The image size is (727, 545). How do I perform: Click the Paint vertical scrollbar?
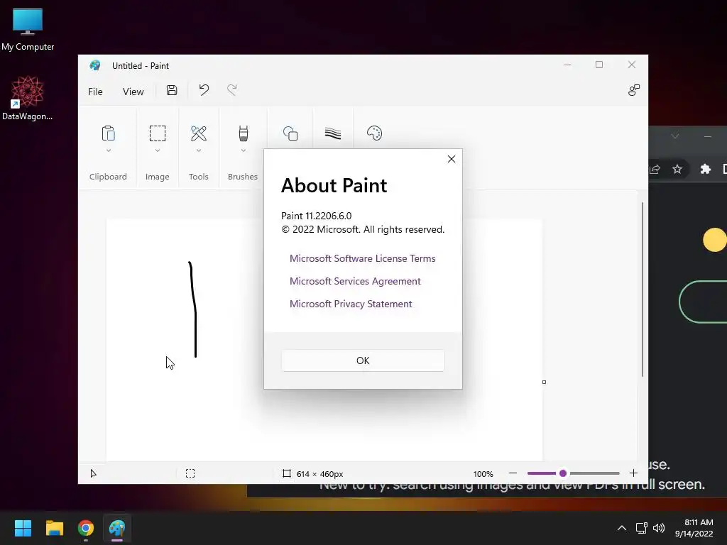(643, 290)
